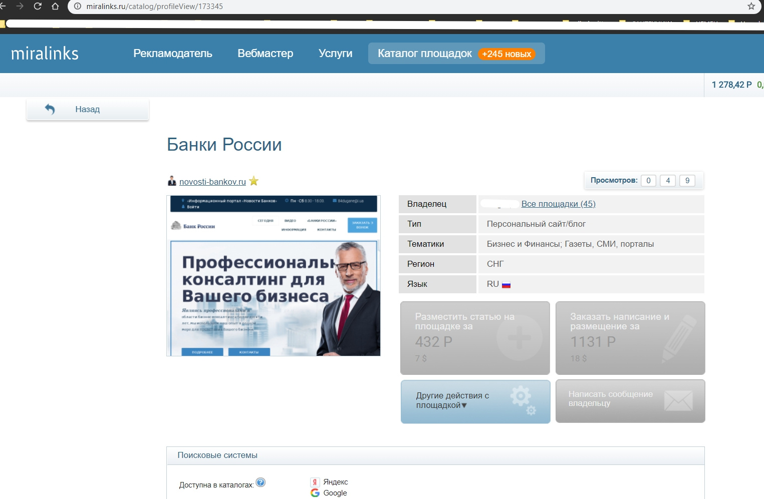764x499 pixels.
Task: Open the Вебмастер menu
Action: [266, 54]
